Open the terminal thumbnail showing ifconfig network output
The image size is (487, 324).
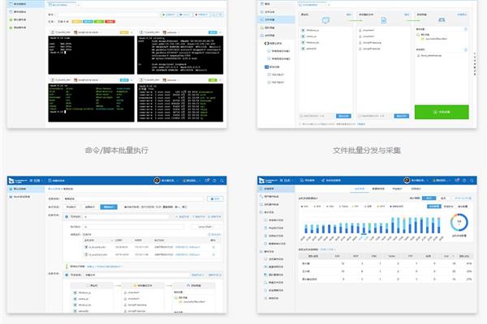(180, 55)
